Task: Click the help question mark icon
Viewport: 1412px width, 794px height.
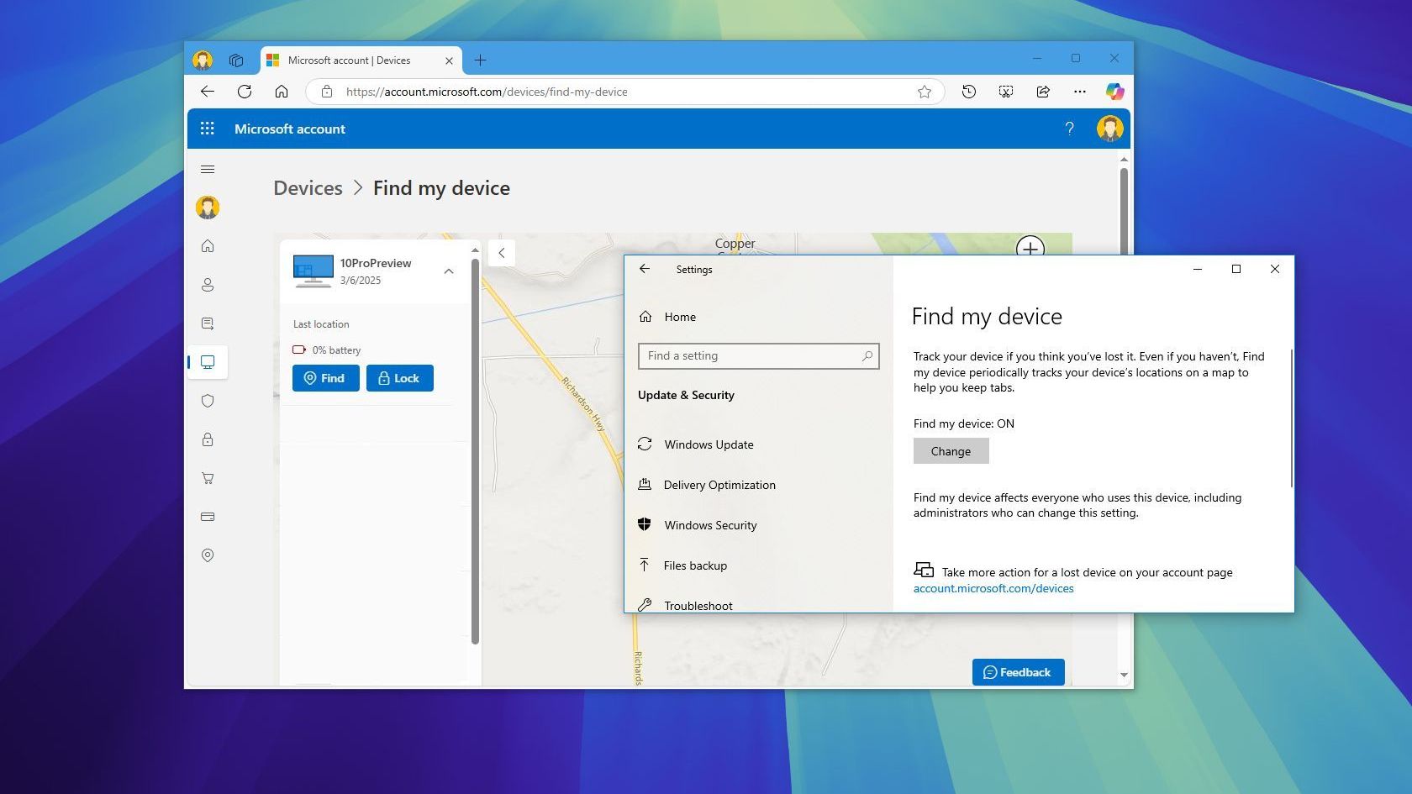Action: pos(1069,129)
